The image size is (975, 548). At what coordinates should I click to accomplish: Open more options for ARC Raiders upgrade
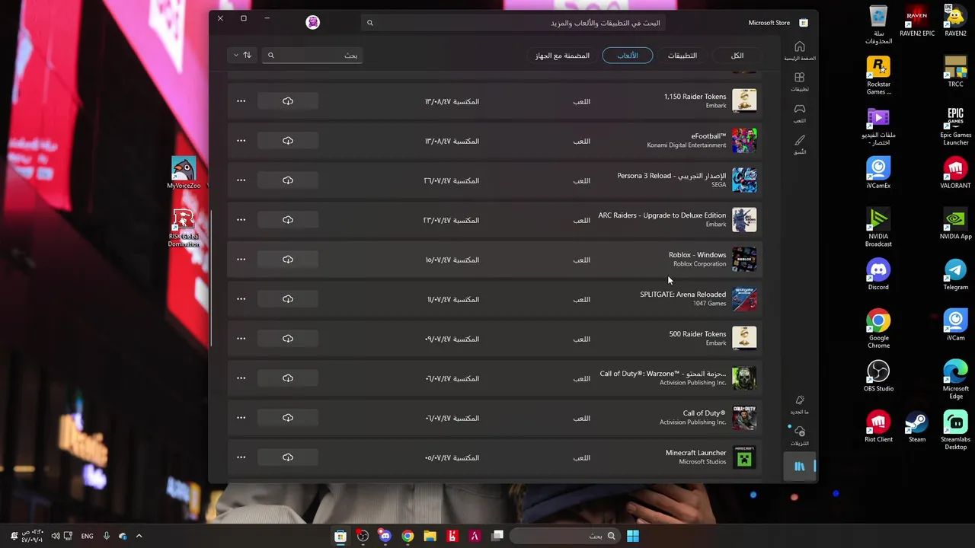(241, 220)
